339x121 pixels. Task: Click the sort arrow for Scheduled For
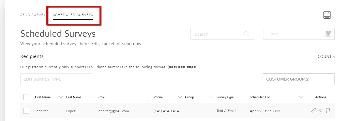click(301, 97)
